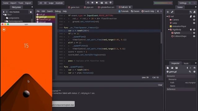
Task: Toggle visibility of the Camera node
Action: pyautogui.click(x=194, y=20)
